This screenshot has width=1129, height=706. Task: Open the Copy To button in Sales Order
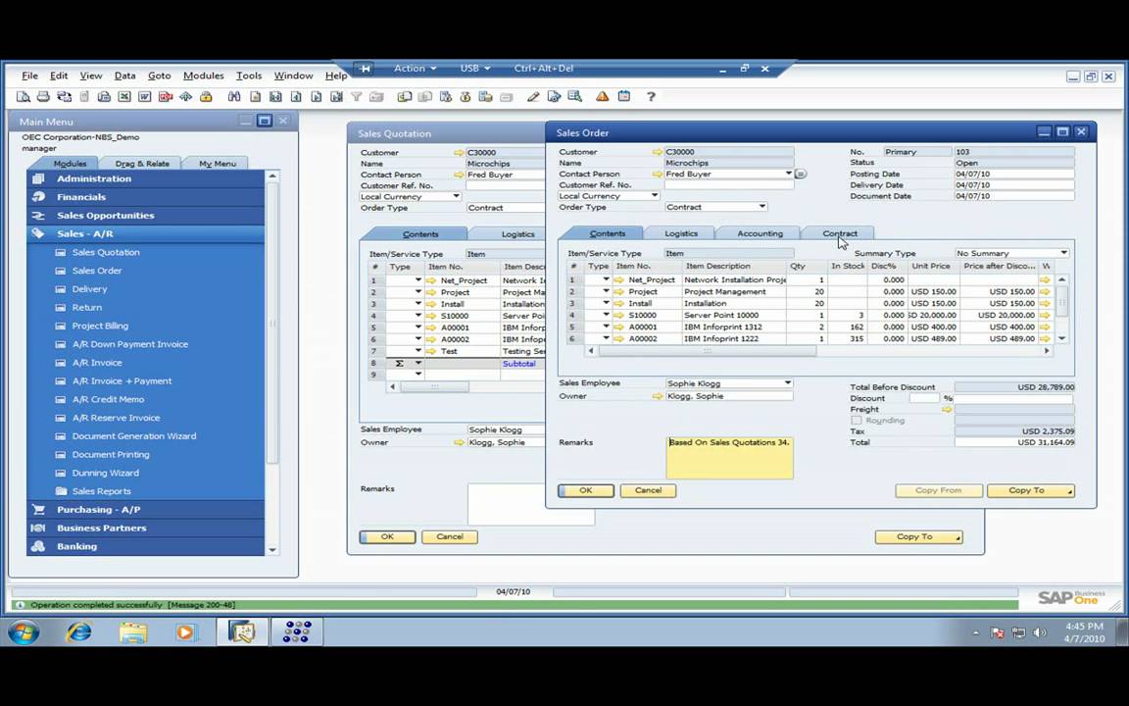[1030, 490]
